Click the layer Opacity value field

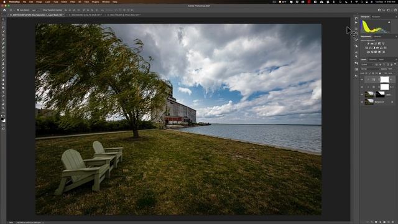[390, 69]
